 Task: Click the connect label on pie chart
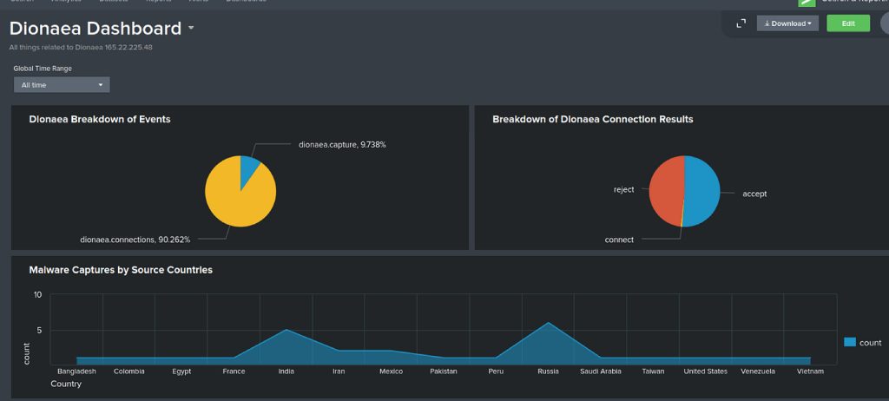(619, 240)
